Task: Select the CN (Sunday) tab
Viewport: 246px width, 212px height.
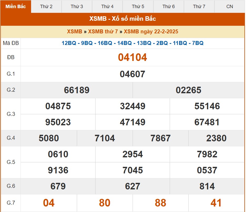Action: tap(229, 7)
